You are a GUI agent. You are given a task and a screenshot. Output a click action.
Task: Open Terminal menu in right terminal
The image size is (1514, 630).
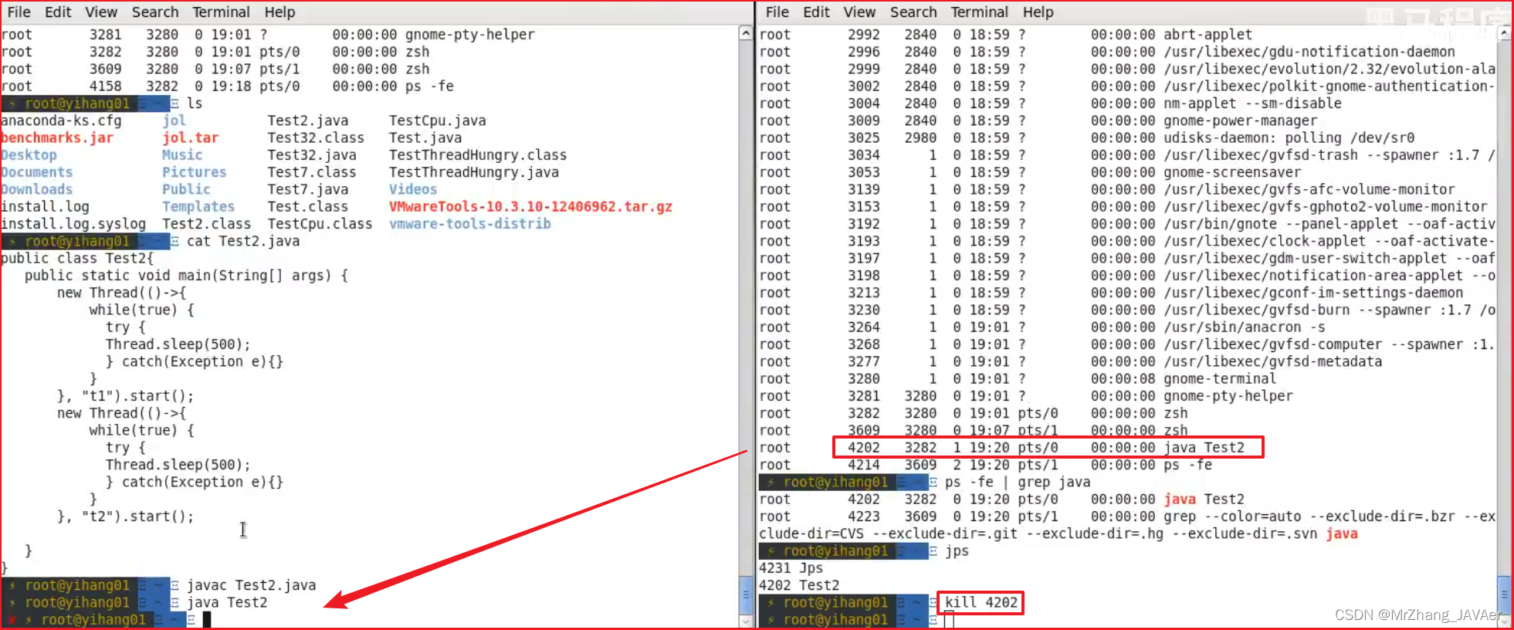[x=979, y=12]
